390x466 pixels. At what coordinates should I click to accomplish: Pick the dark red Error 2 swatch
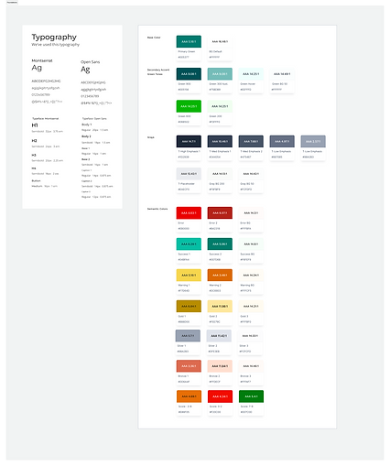click(220, 212)
